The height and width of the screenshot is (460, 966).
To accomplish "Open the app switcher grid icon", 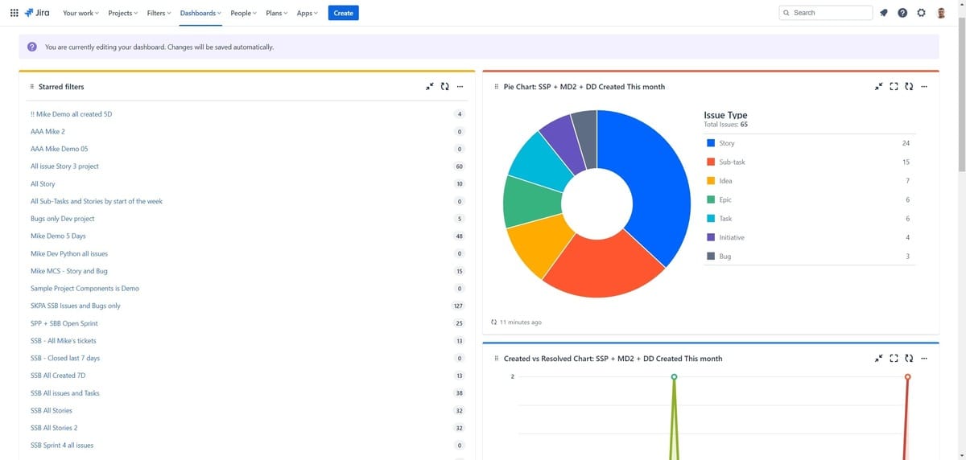I will [14, 13].
